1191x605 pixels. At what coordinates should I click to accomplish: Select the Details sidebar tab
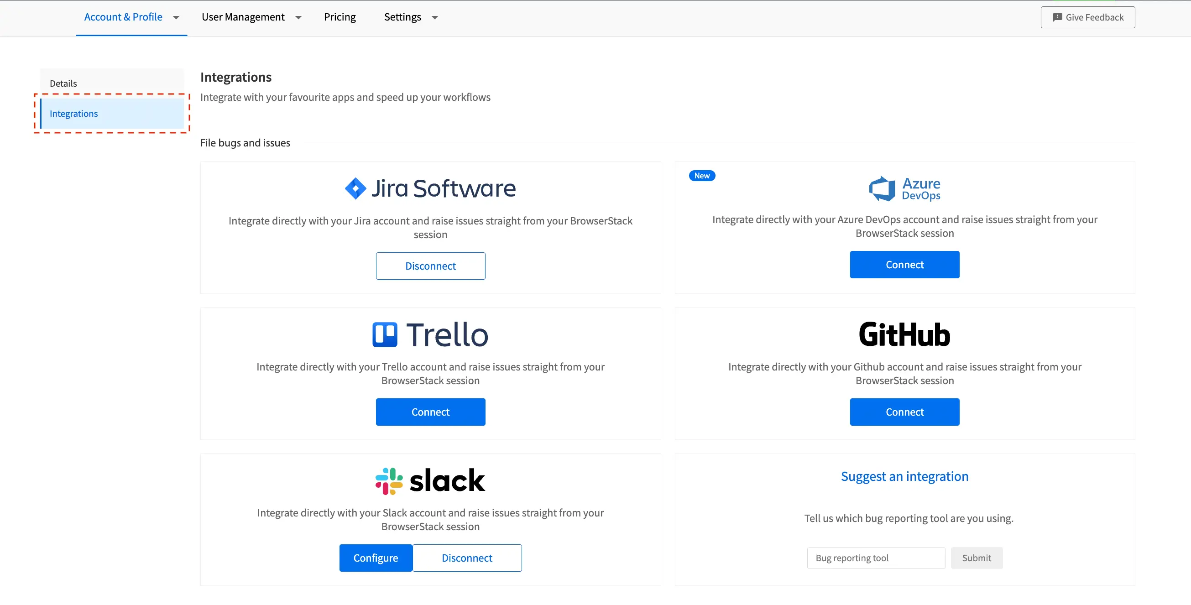63,83
